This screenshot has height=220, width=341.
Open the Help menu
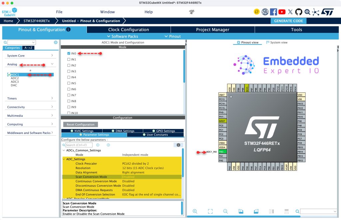pyautogui.click(x=149, y=12)
